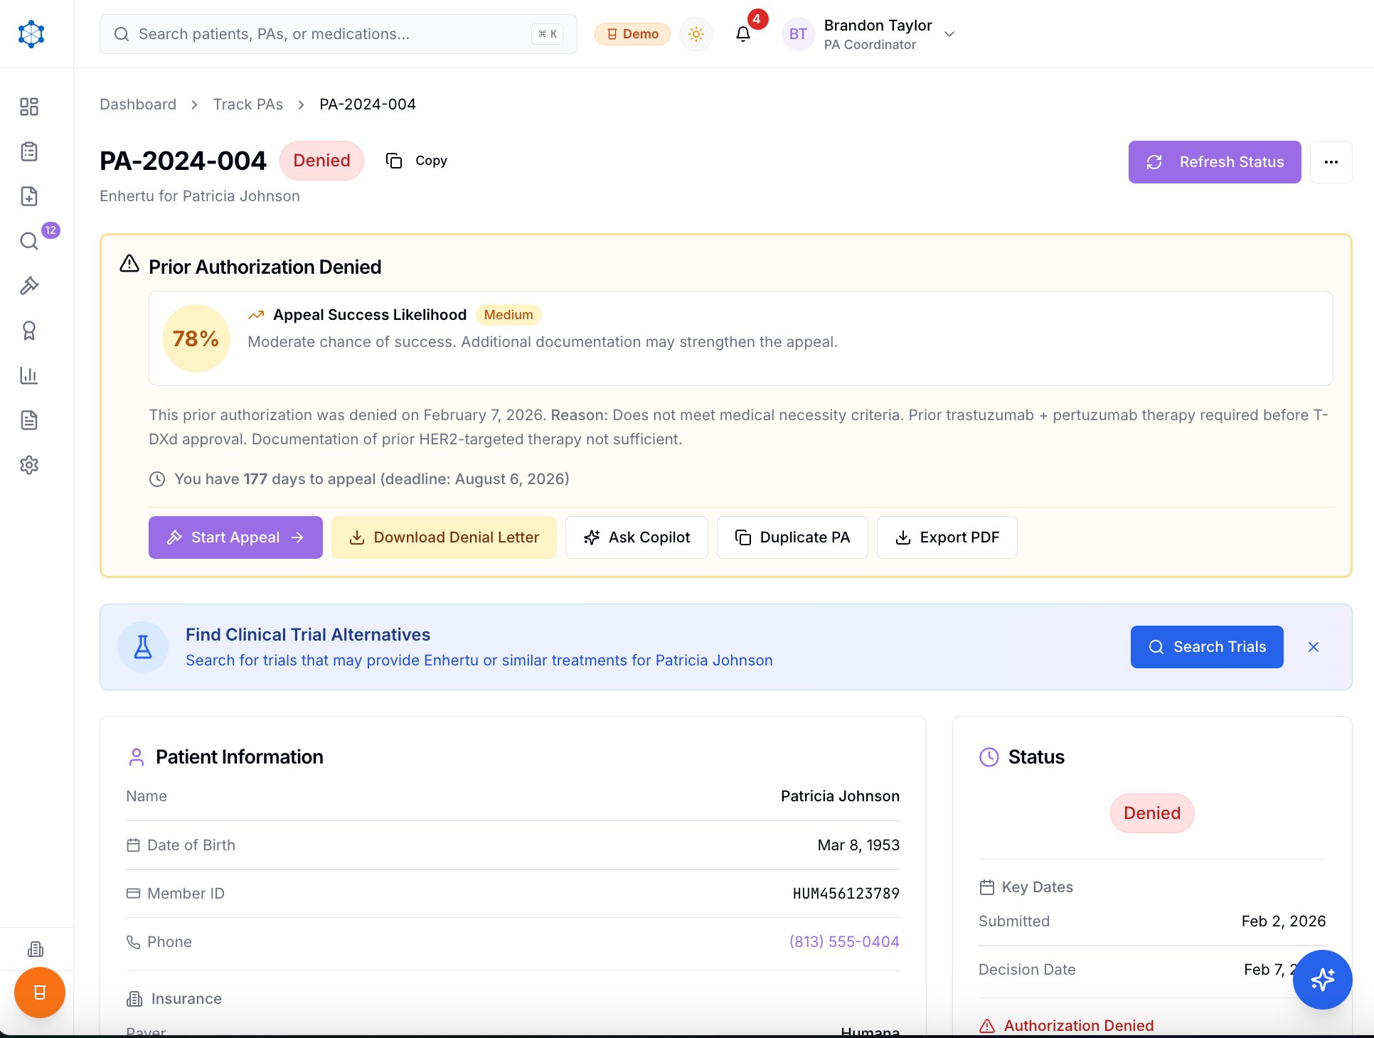Click the search icon with 12 badge
The image size is (1374, 1038).
(x=29, y=241)
